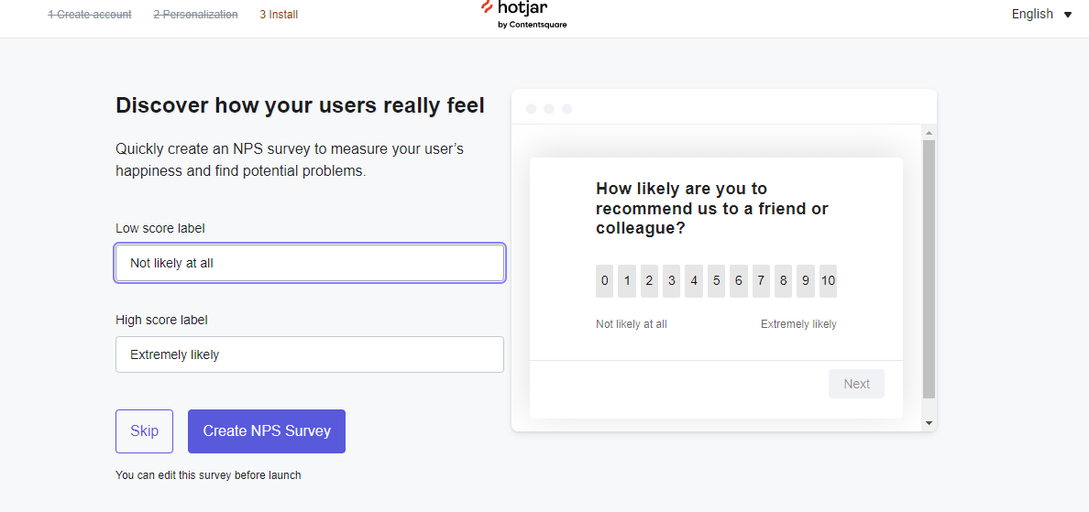Image resolution: width=1089 pixels, height=512 pixels.
Task: Go to step 2 Personalization
Action: click(x=195, y=14)
